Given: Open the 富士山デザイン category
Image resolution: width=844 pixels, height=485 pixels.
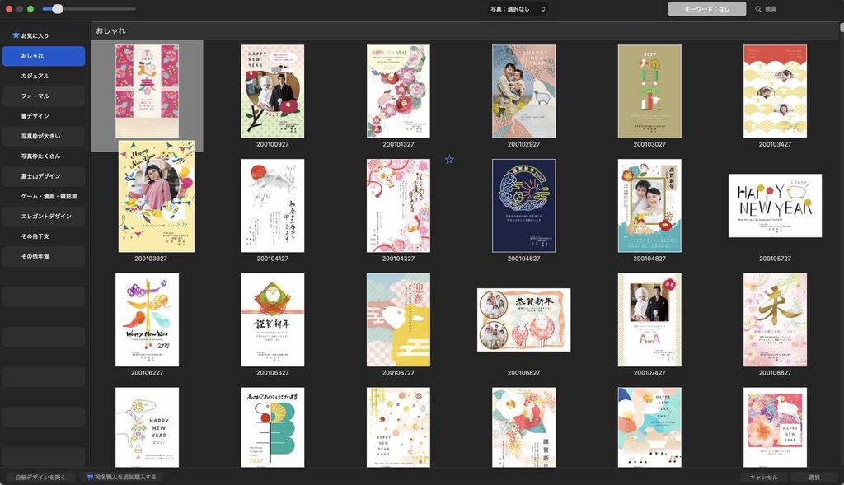Looking at the screenshot, I should 44,176.
